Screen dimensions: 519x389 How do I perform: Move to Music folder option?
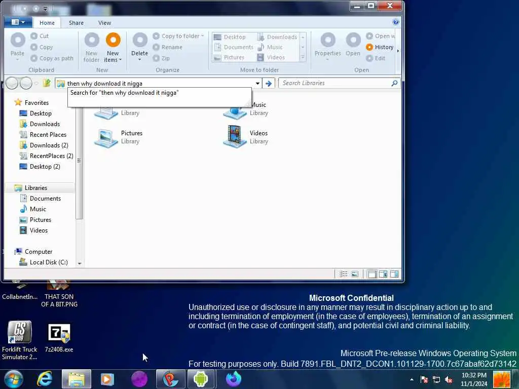coord(270,47)
